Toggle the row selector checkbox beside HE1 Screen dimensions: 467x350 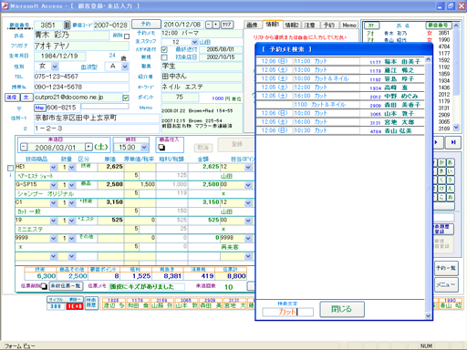pyautogui.click(x=10, y=168)
